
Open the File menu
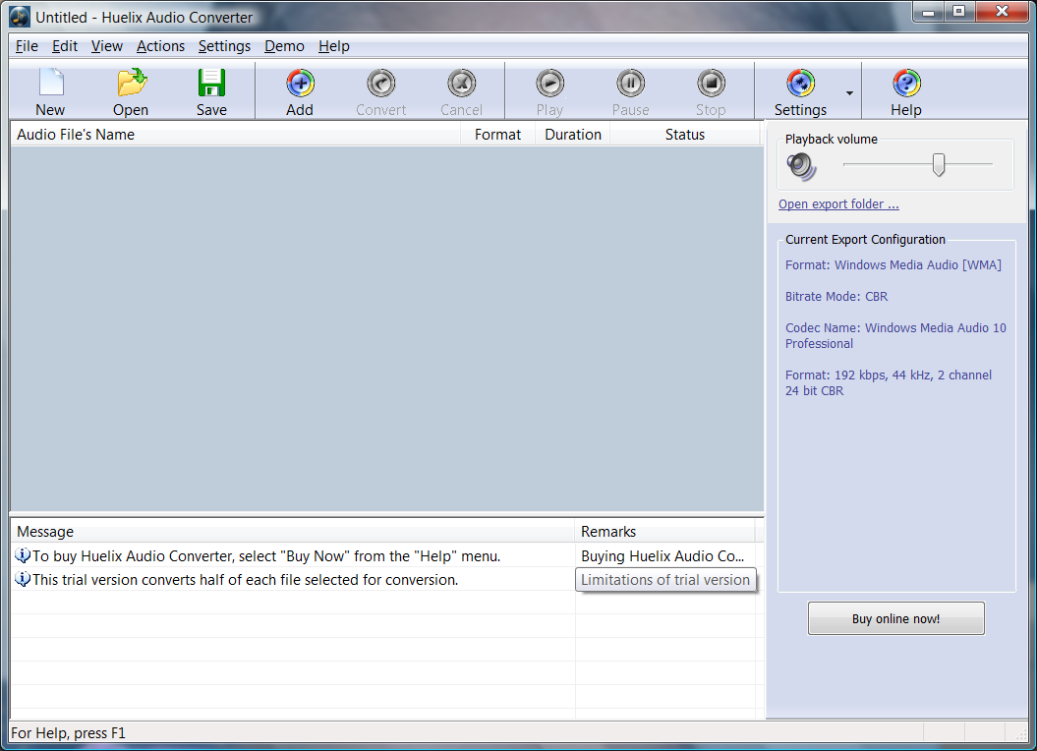27,46
